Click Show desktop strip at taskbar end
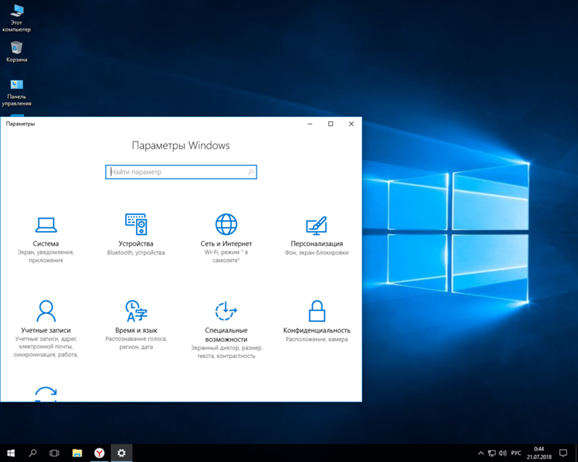 click(576, 453)
